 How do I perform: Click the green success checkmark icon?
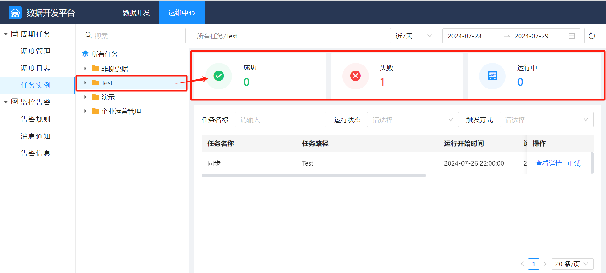coord(219,76)
